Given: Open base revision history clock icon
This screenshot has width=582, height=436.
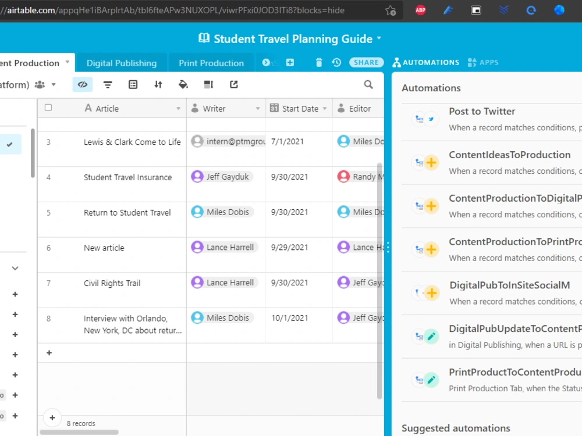Looking at the screenshot, I should click(x=336, y=62).
